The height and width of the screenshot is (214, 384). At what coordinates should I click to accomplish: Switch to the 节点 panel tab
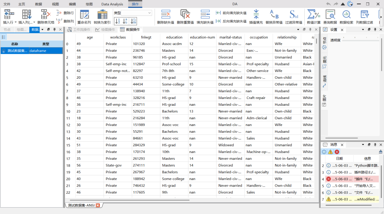(x=7, y=29)
